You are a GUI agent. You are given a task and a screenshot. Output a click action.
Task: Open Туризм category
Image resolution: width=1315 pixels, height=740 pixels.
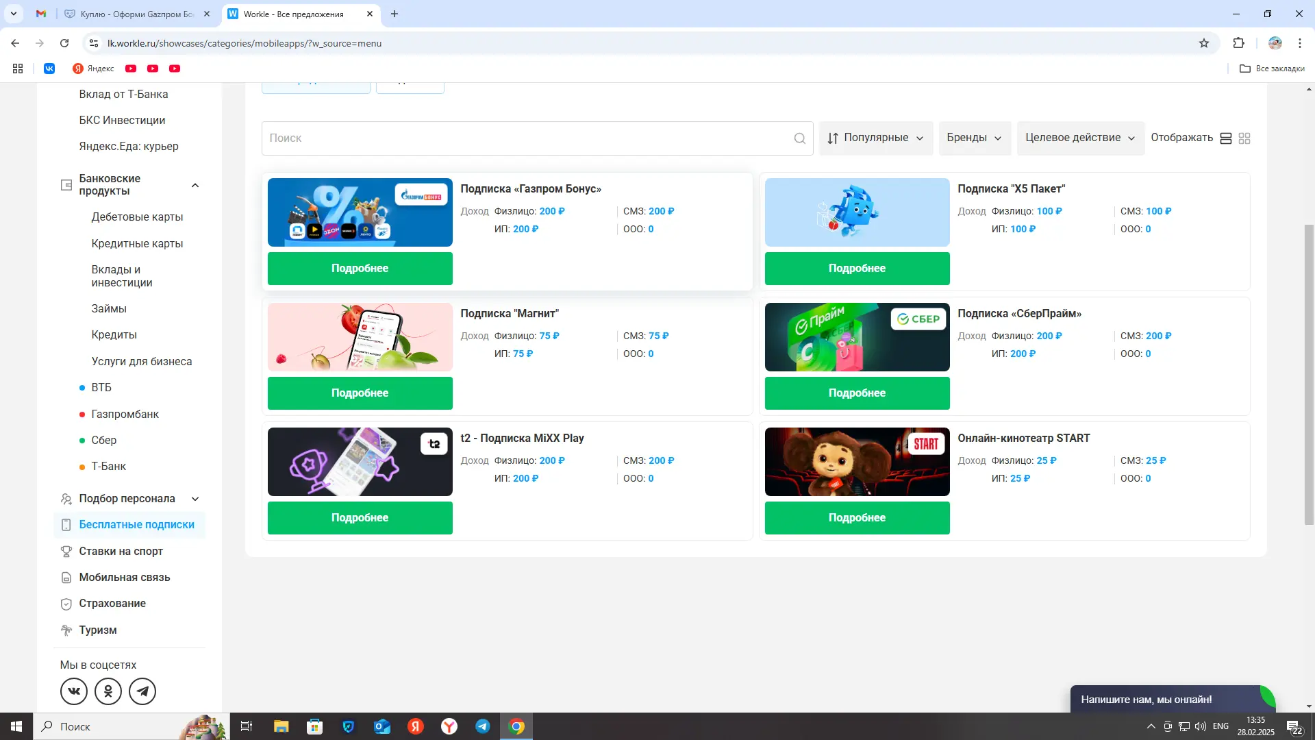coord(97,630)
